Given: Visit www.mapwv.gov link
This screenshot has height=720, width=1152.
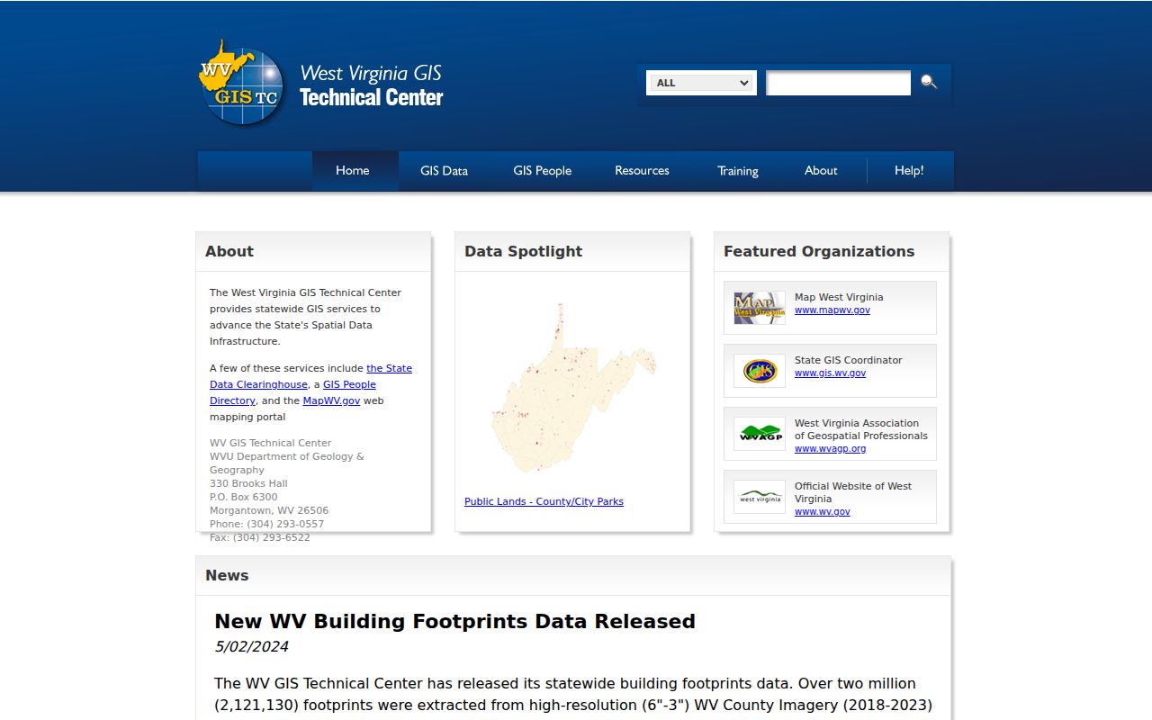Looking at the screenshot, I should click(832, 310).
